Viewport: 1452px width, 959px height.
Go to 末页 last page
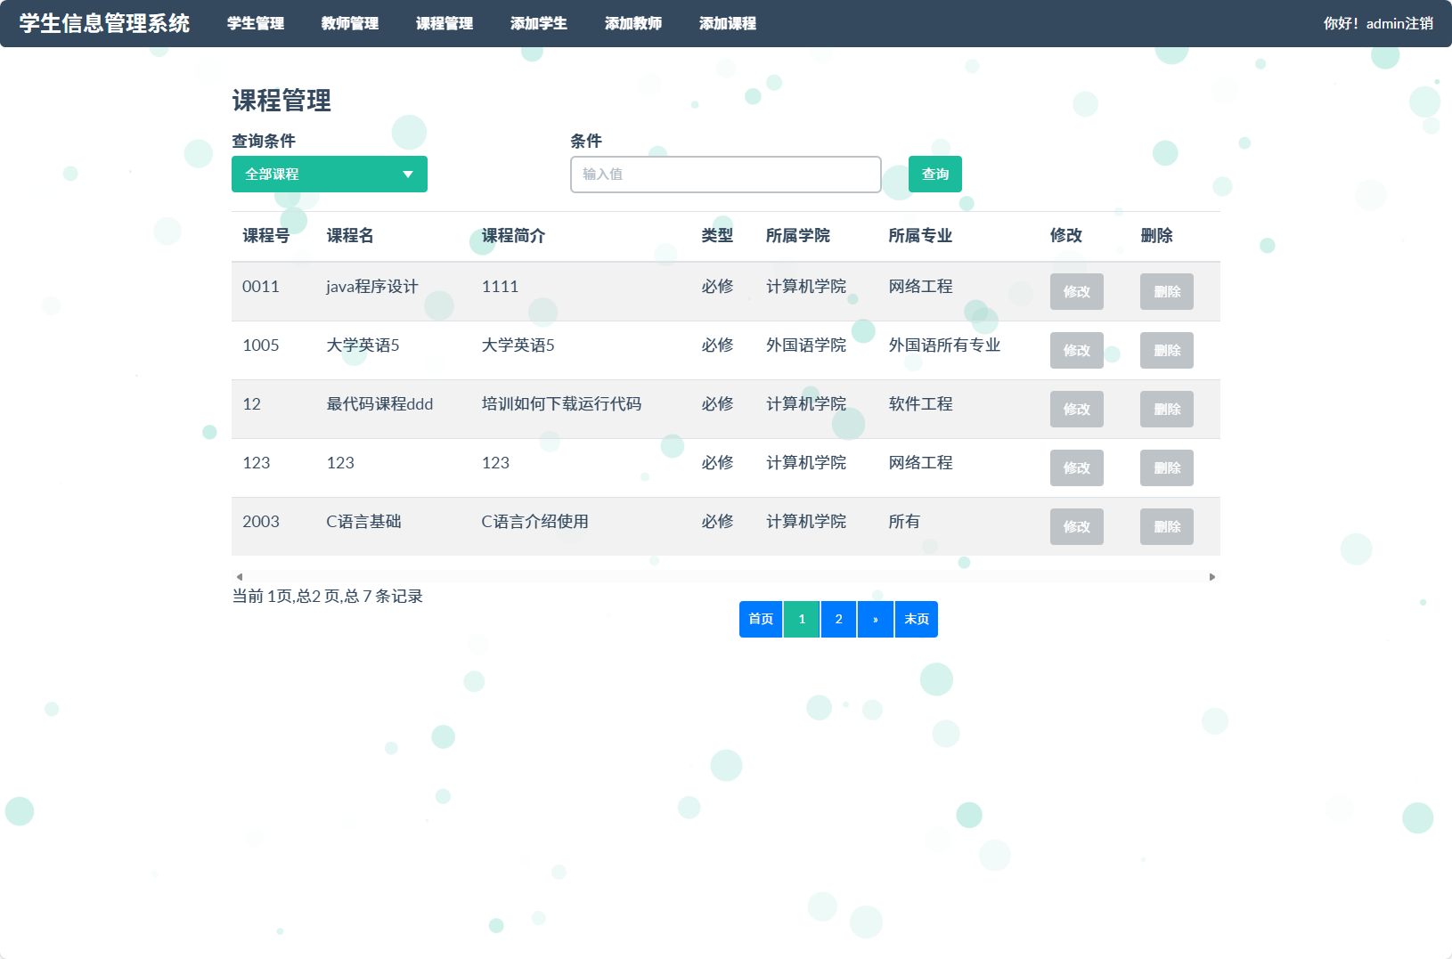pos(916,619)
